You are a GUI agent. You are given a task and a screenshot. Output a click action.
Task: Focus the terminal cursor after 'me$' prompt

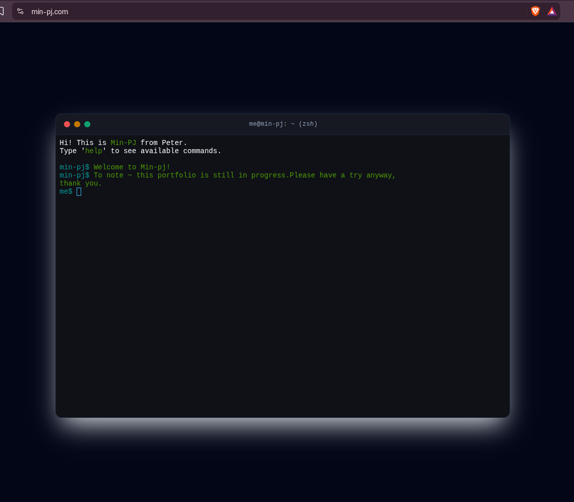[79, 192]
